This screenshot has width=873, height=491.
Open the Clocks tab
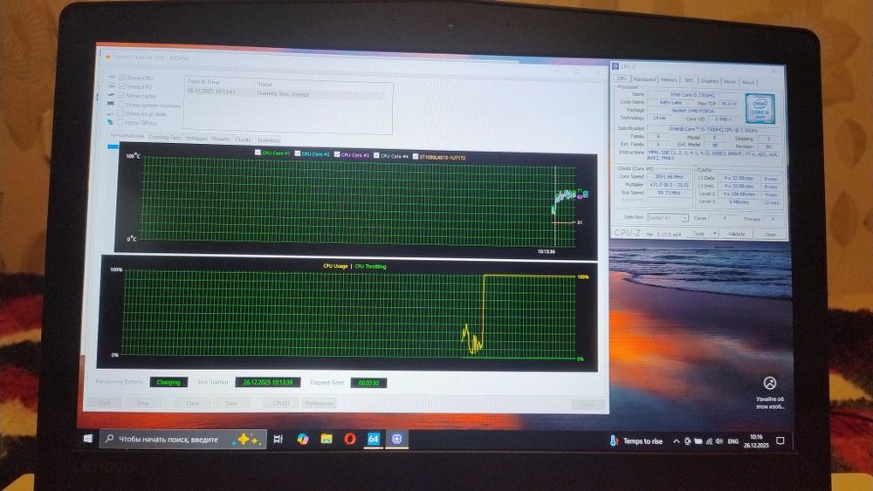click(x=243, y=140)
